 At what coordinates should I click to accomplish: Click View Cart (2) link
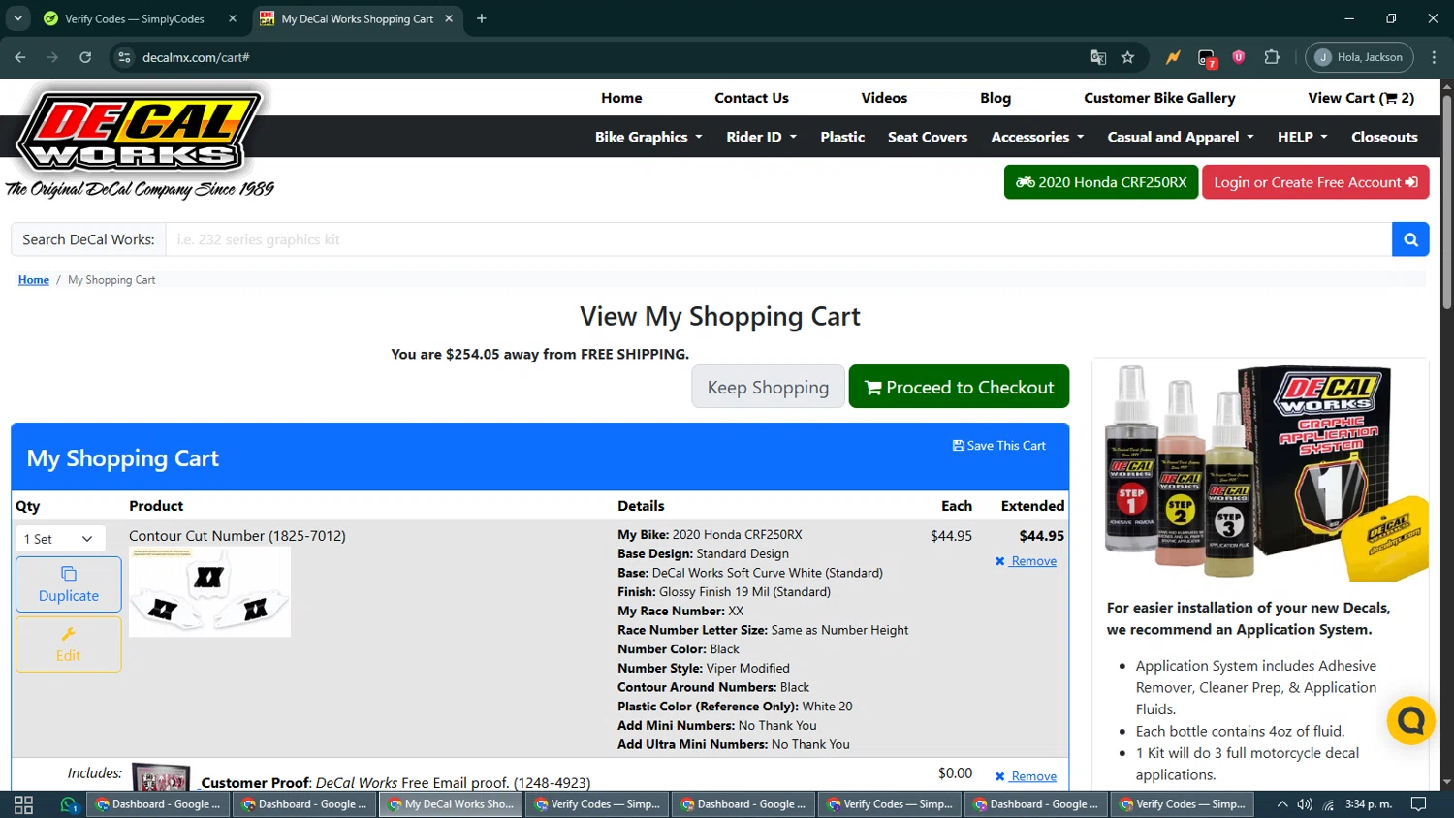click(1361, 98)
